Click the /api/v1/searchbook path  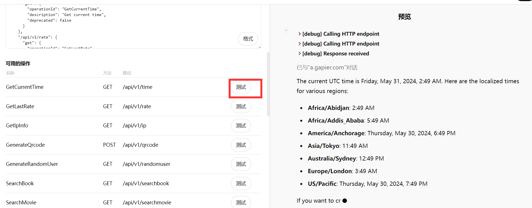click(x=146, y=184)
